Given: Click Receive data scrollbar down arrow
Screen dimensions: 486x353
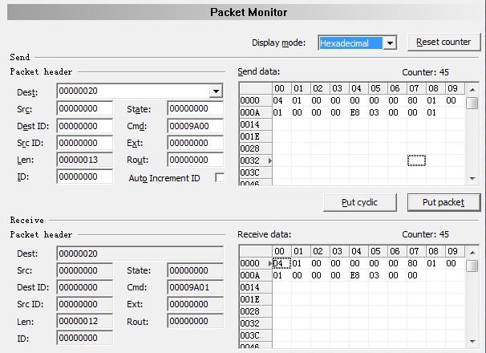Looking at the screenshot, I should pos(472,342).
